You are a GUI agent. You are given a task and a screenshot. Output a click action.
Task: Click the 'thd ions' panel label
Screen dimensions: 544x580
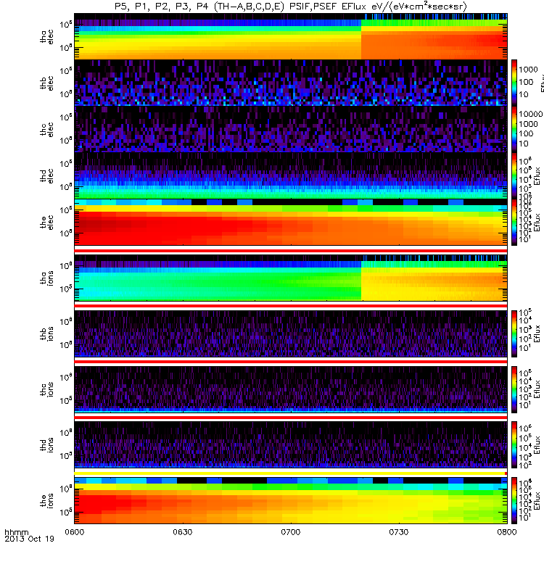point(46,444)
